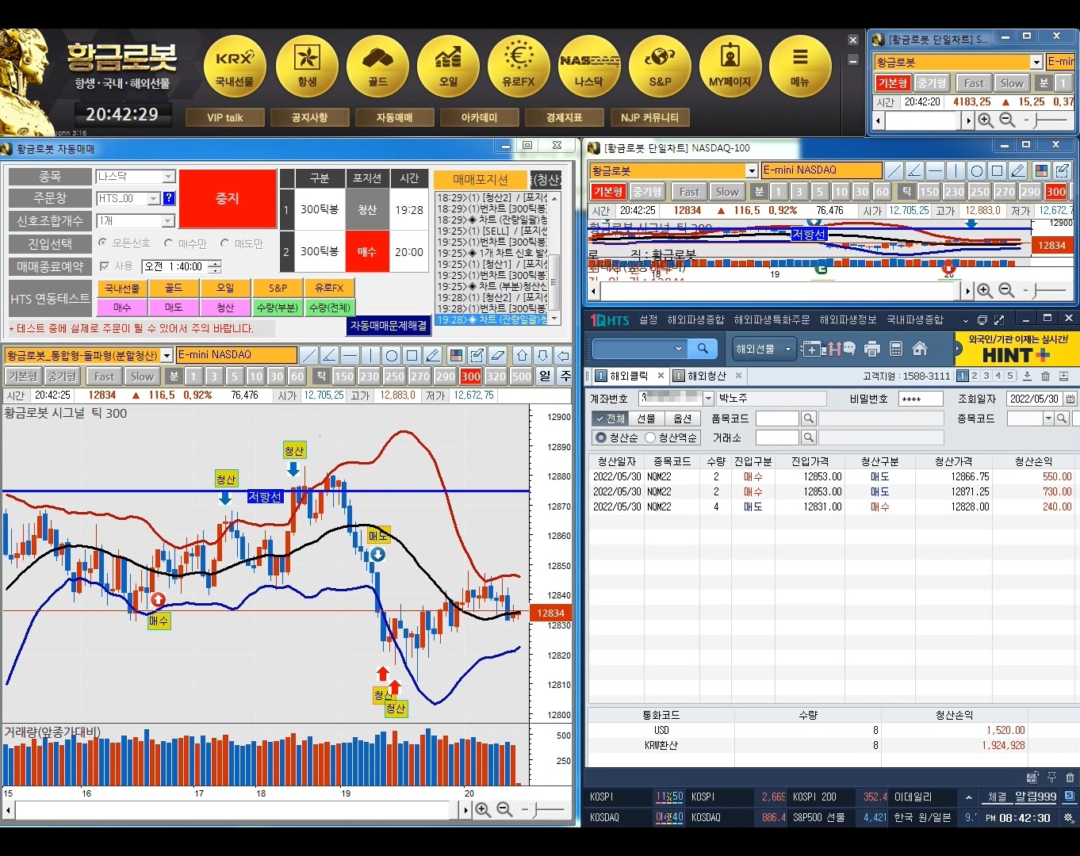The image size is (1080, 856).
Task: Click the 자동매매문제해결 button
Action: 389,325
